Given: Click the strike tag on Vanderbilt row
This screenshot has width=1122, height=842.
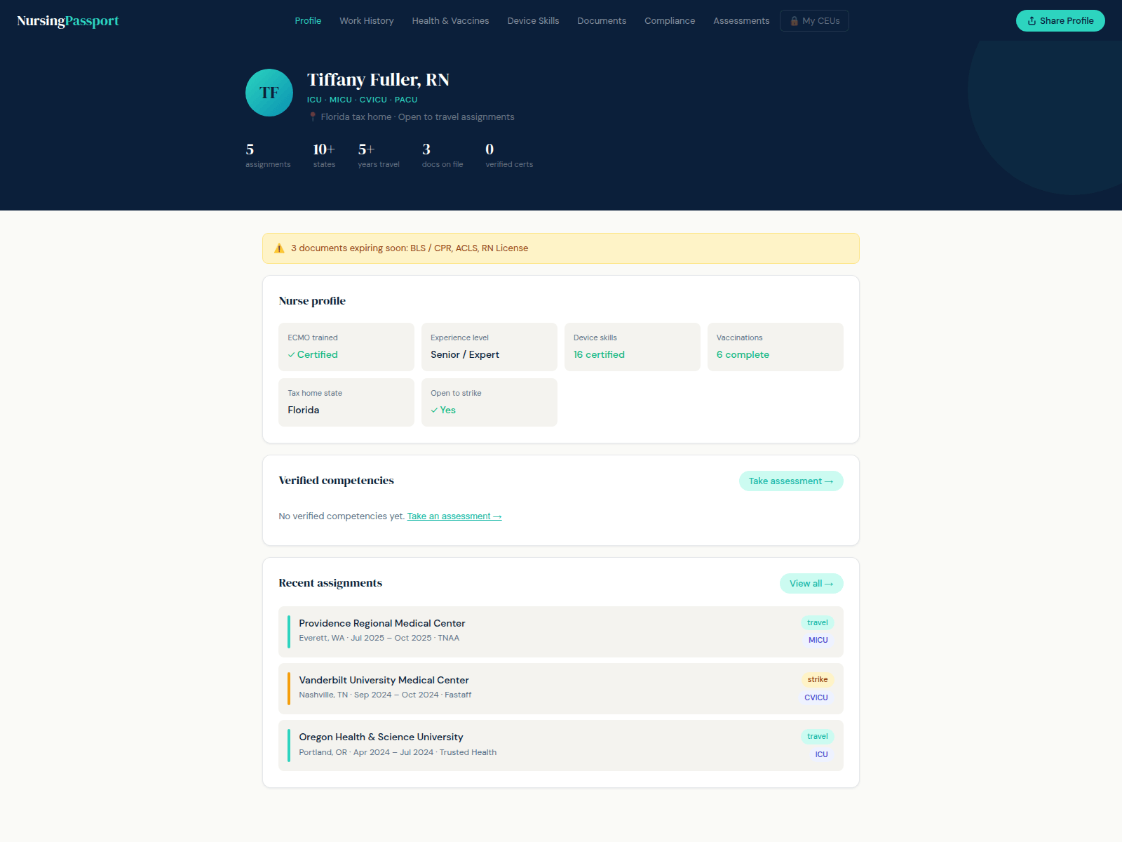Looking at the screenshot, I should [818, 680].
